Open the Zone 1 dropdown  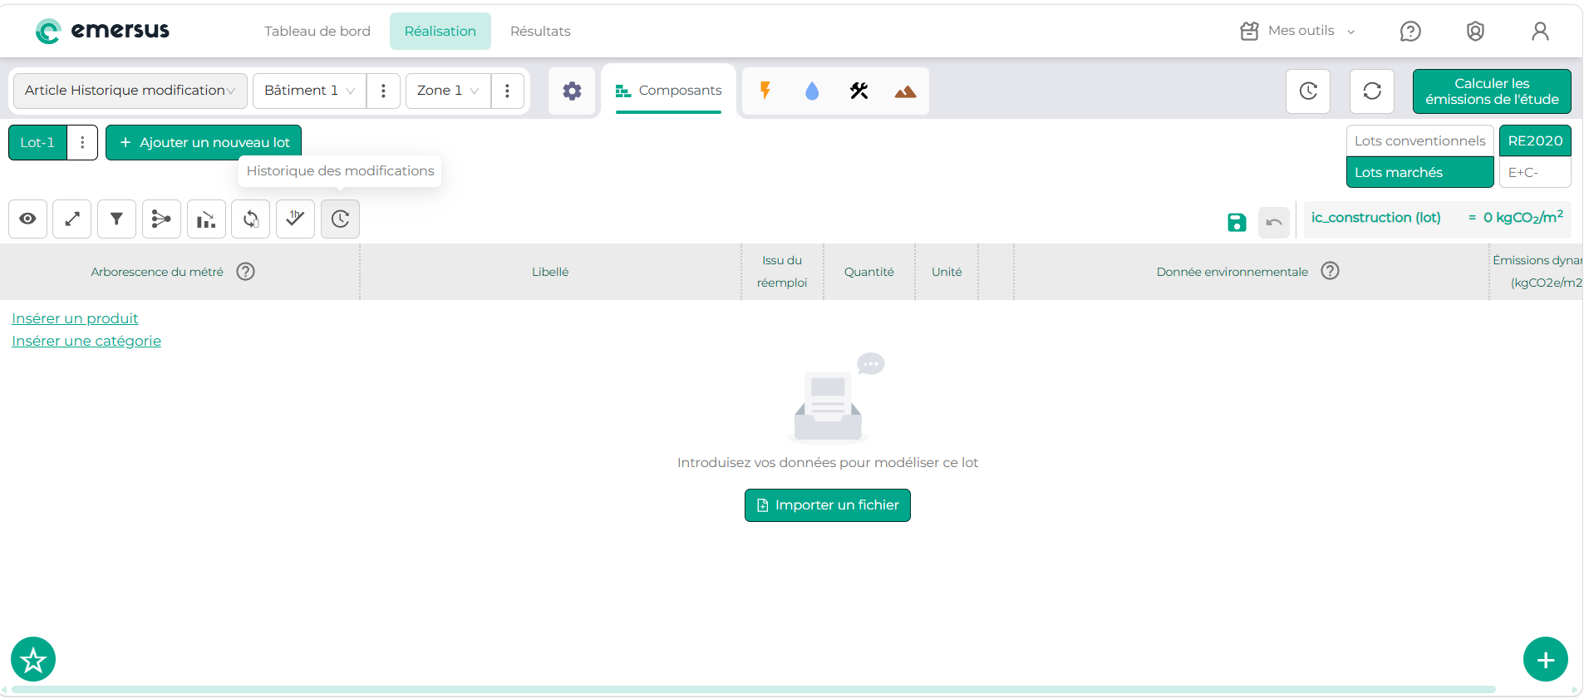click(447, 91)
